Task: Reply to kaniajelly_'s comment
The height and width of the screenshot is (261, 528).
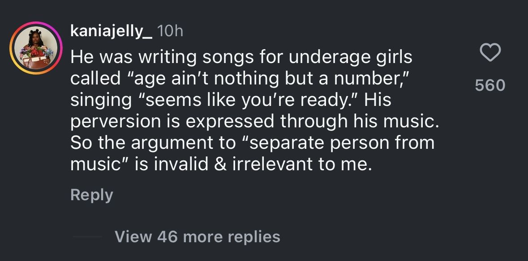Action: [91, 195]
